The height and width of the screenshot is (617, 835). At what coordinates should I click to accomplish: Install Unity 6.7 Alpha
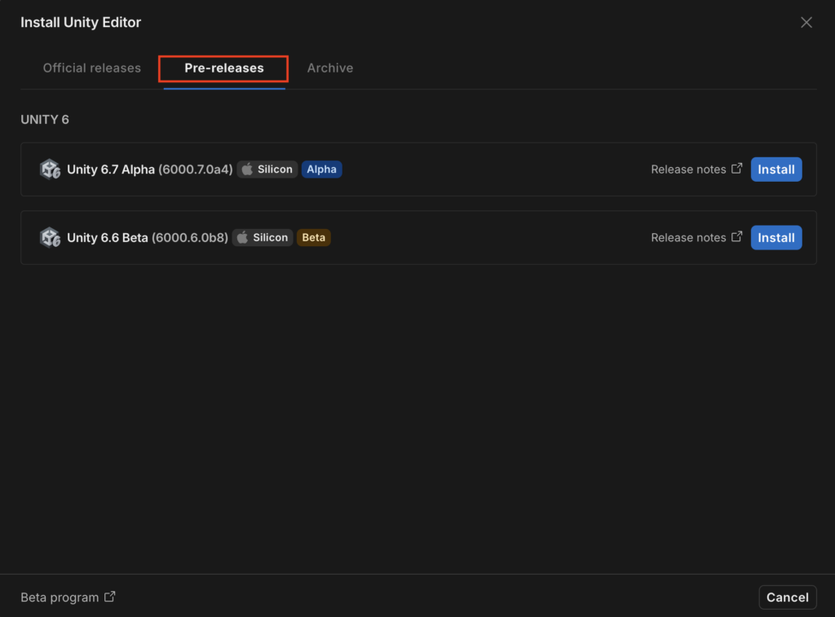(x=776, y=170)
